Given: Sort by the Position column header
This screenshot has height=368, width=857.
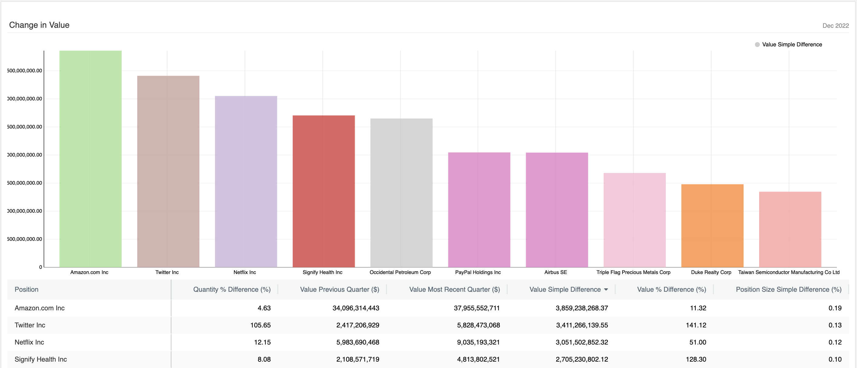Looking at the screenshot, I should point(27,290).
